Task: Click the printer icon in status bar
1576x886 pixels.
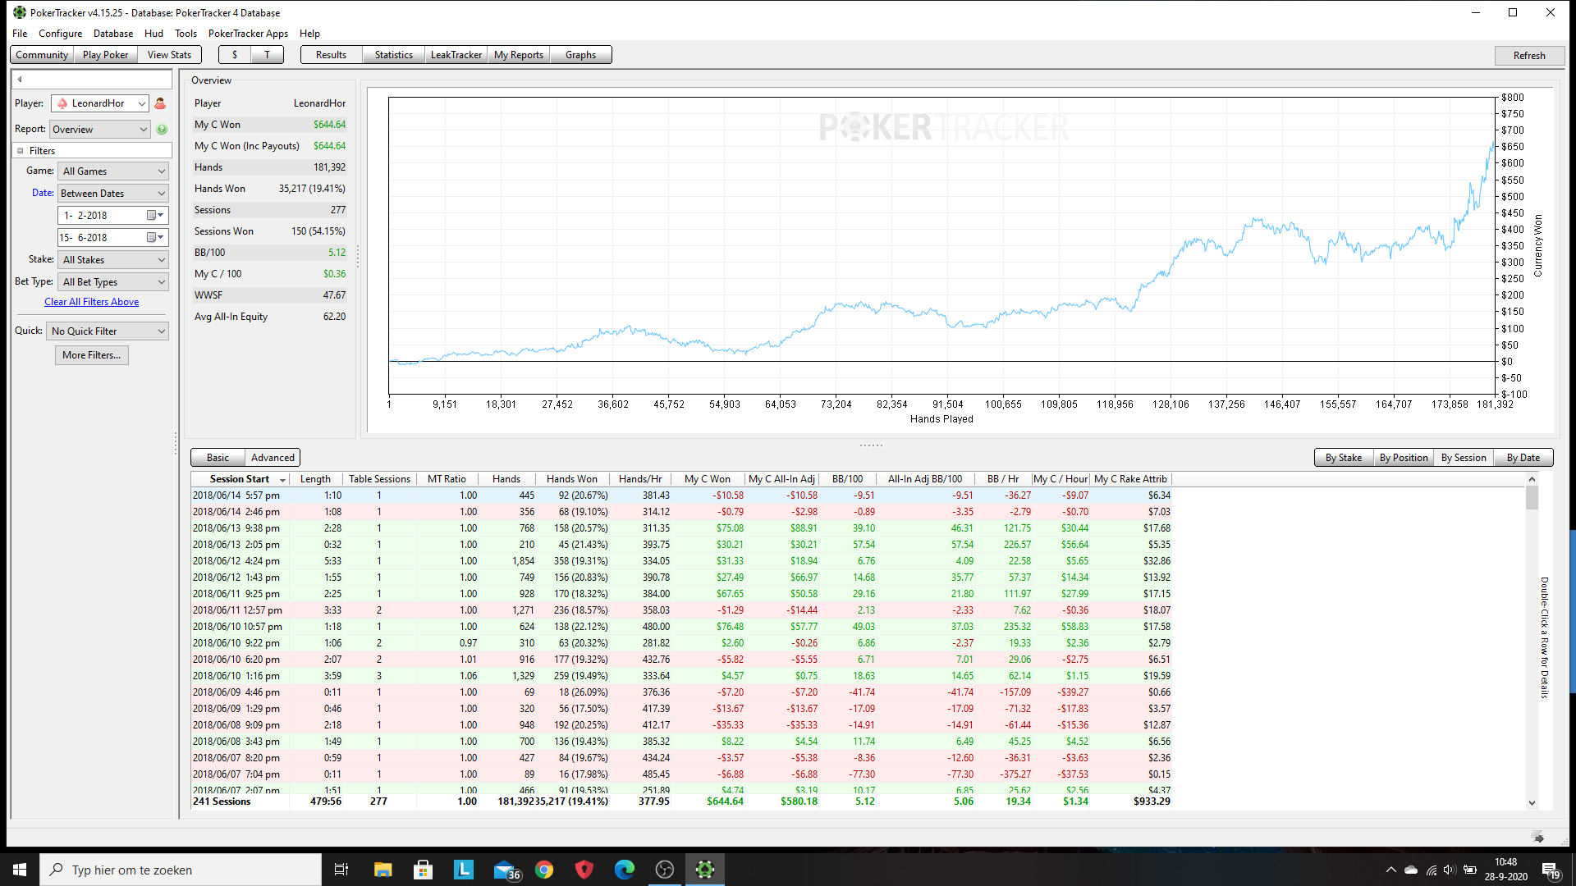Action: click(1538, 838)
